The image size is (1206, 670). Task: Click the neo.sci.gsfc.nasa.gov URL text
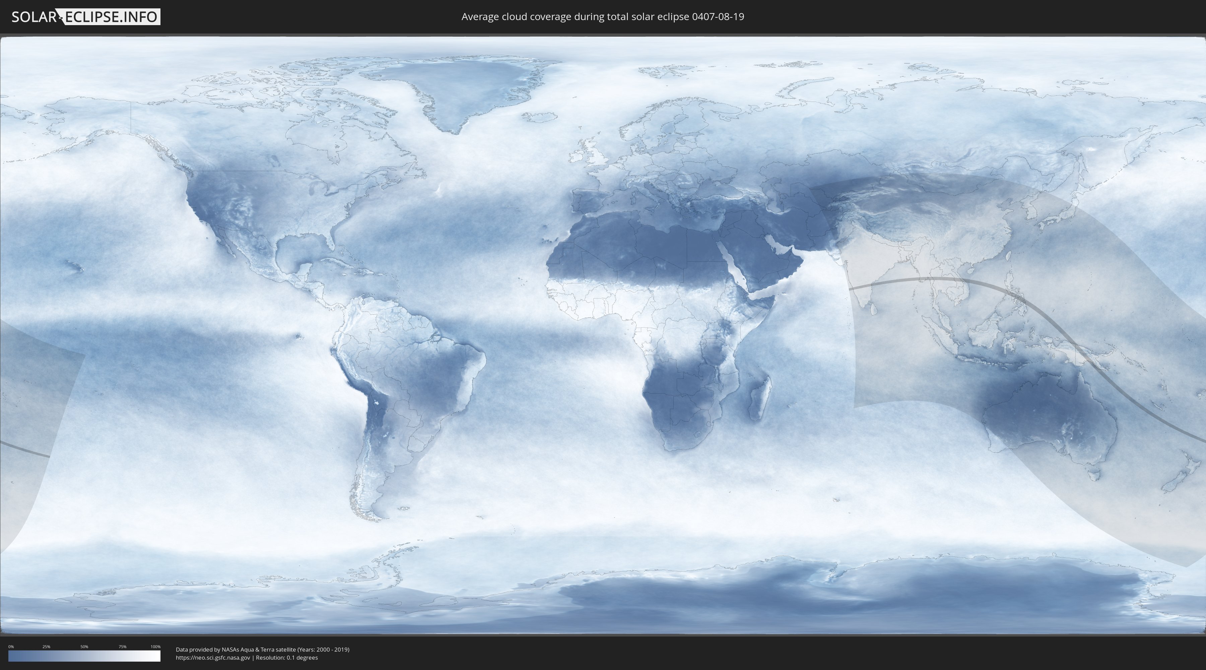213,658
